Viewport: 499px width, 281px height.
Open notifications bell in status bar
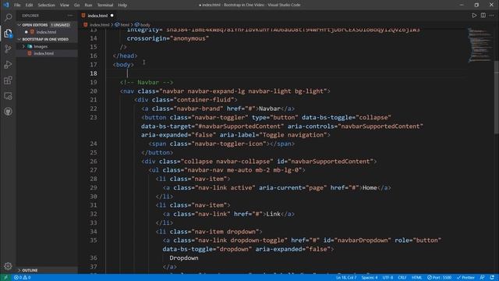492,278
